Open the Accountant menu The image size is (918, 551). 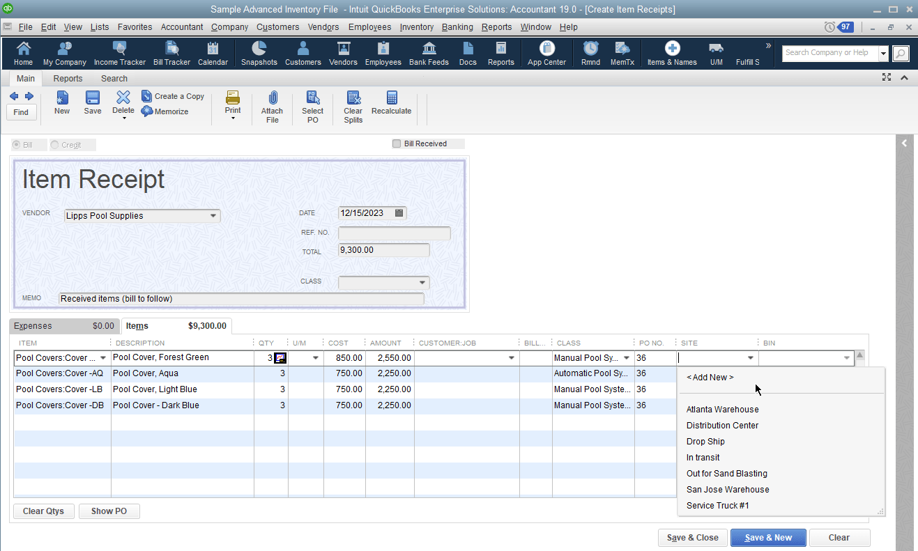click(182, 27)
